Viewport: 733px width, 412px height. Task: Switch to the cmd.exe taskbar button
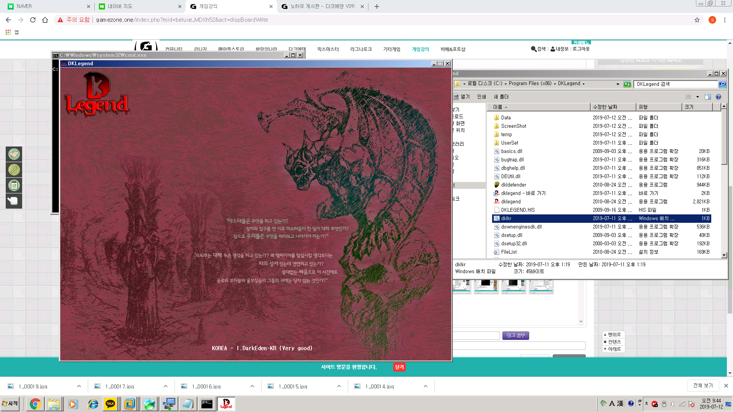[x=207, y=404]
